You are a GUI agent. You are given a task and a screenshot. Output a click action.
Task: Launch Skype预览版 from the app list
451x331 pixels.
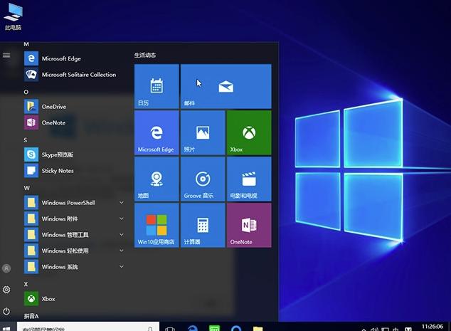click(x=75, y=155)
